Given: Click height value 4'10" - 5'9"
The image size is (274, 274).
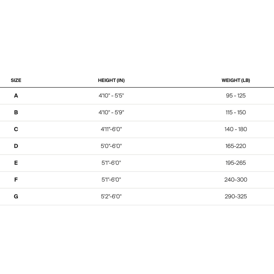Looking at the screenshot, I should point(111,112).
